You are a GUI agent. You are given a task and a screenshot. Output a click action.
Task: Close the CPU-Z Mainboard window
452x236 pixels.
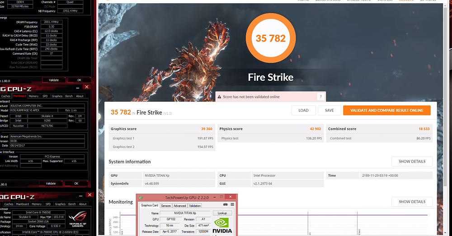click(86, 87)
